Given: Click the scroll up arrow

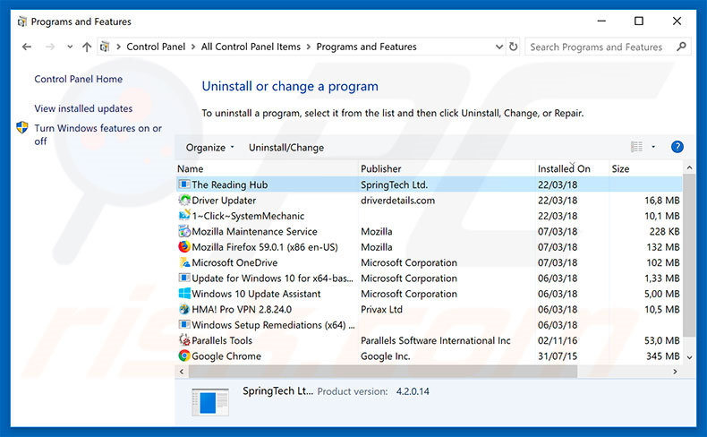Looking at the screenshot, I should [x=689, y=167].
